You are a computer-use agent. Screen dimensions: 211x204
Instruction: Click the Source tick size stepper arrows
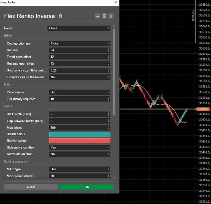tap(109, 71)
